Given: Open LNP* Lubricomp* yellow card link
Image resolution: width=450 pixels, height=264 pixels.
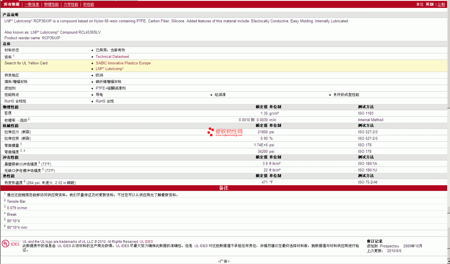Looking at the screenshot, I should [110, 69].
